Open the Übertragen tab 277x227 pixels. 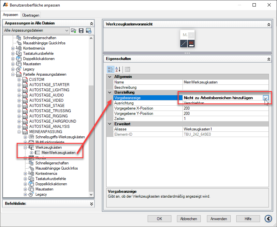[31, 15]
